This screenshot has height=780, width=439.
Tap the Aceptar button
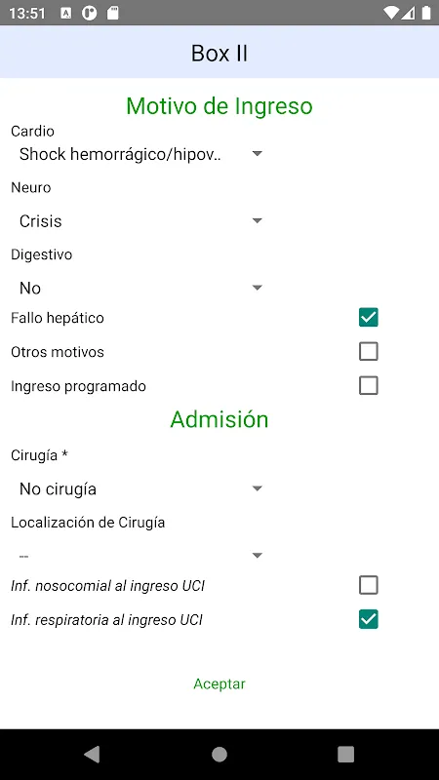click(219, 684)
